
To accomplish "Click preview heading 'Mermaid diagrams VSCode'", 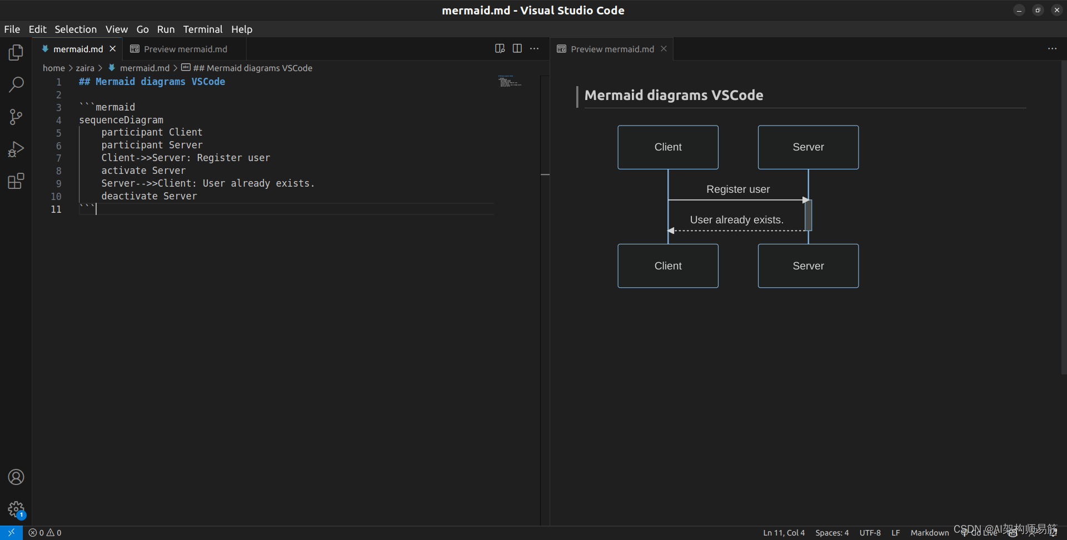I will 674,95.
